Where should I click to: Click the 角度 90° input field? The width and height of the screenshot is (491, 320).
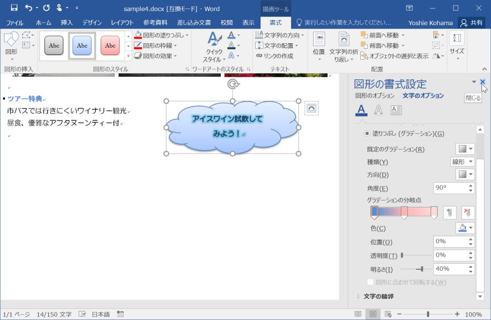[454, 188]
